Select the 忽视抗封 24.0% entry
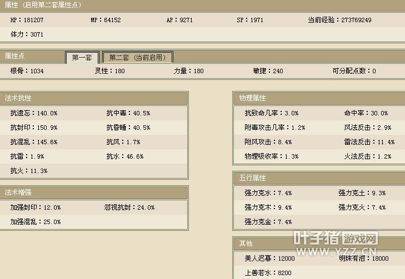Screen dimensions: 405x279 coord(129,207)
